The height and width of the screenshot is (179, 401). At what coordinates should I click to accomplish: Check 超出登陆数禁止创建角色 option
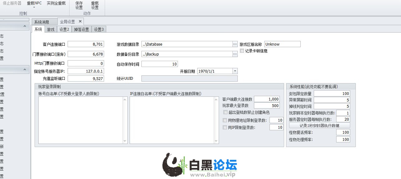[225, 112]
